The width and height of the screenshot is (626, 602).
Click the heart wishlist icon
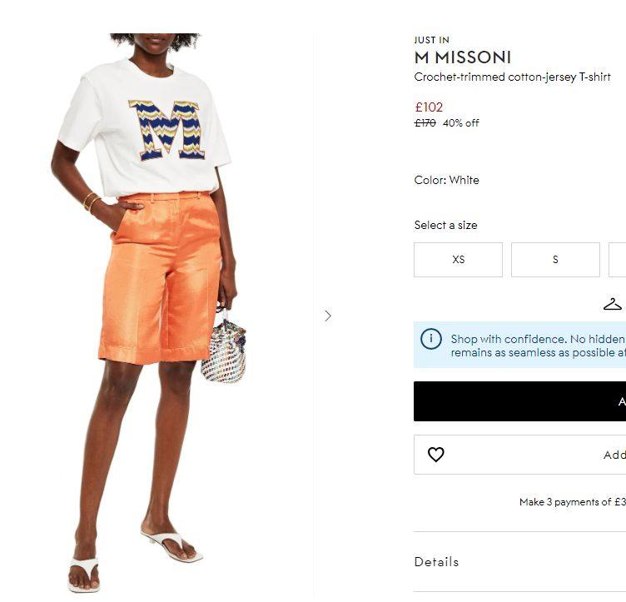pyautogui.click(x=435, y=455)
